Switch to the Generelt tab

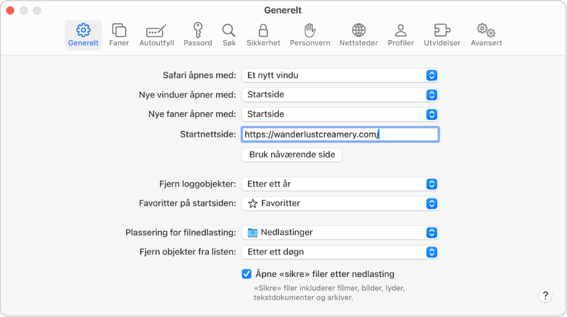tap(83, 35)
